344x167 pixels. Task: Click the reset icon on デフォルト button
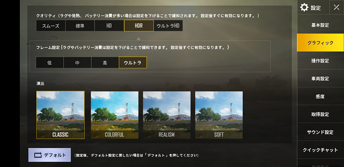coord(38,155)
